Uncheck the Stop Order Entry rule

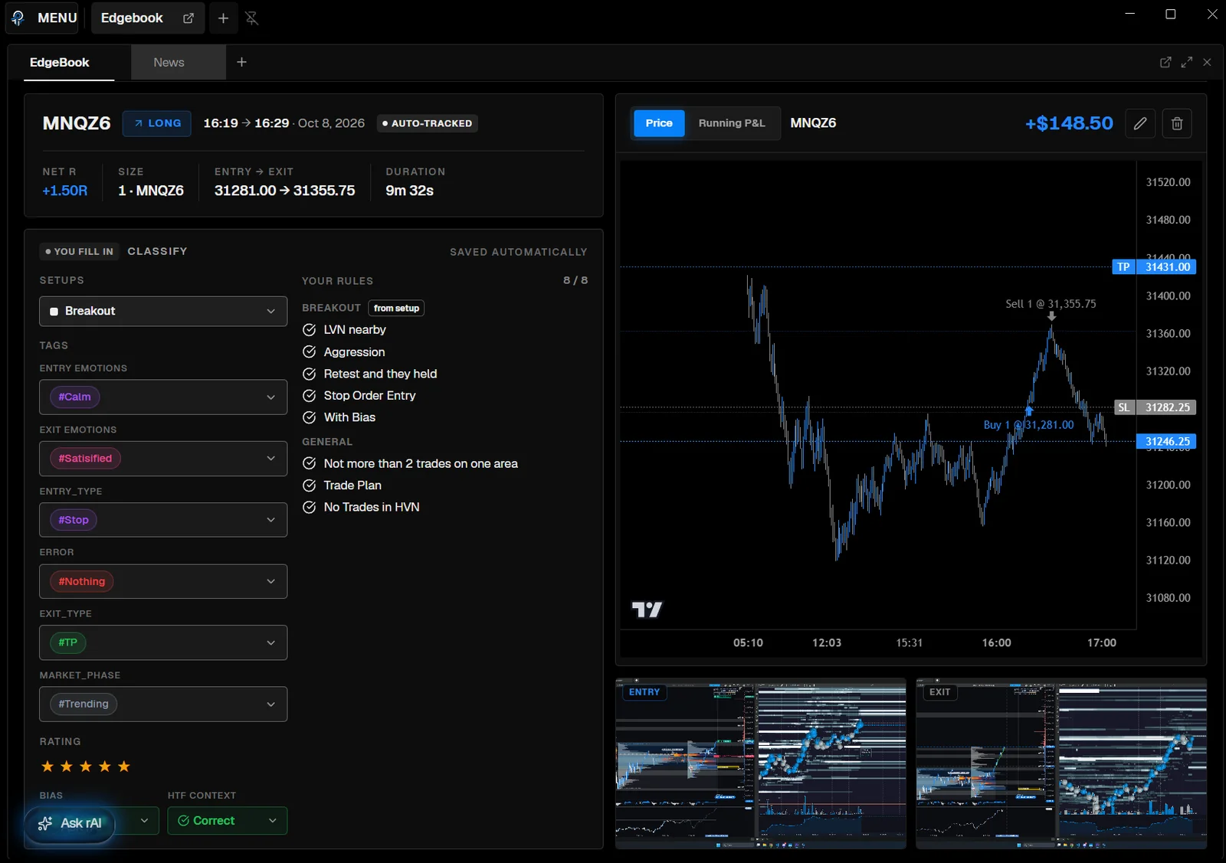point(310,396)
